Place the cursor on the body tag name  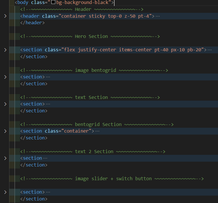coord(23,3)
